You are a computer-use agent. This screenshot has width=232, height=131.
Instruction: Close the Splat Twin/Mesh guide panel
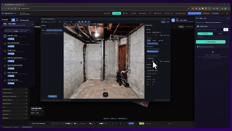click(32, 24)
